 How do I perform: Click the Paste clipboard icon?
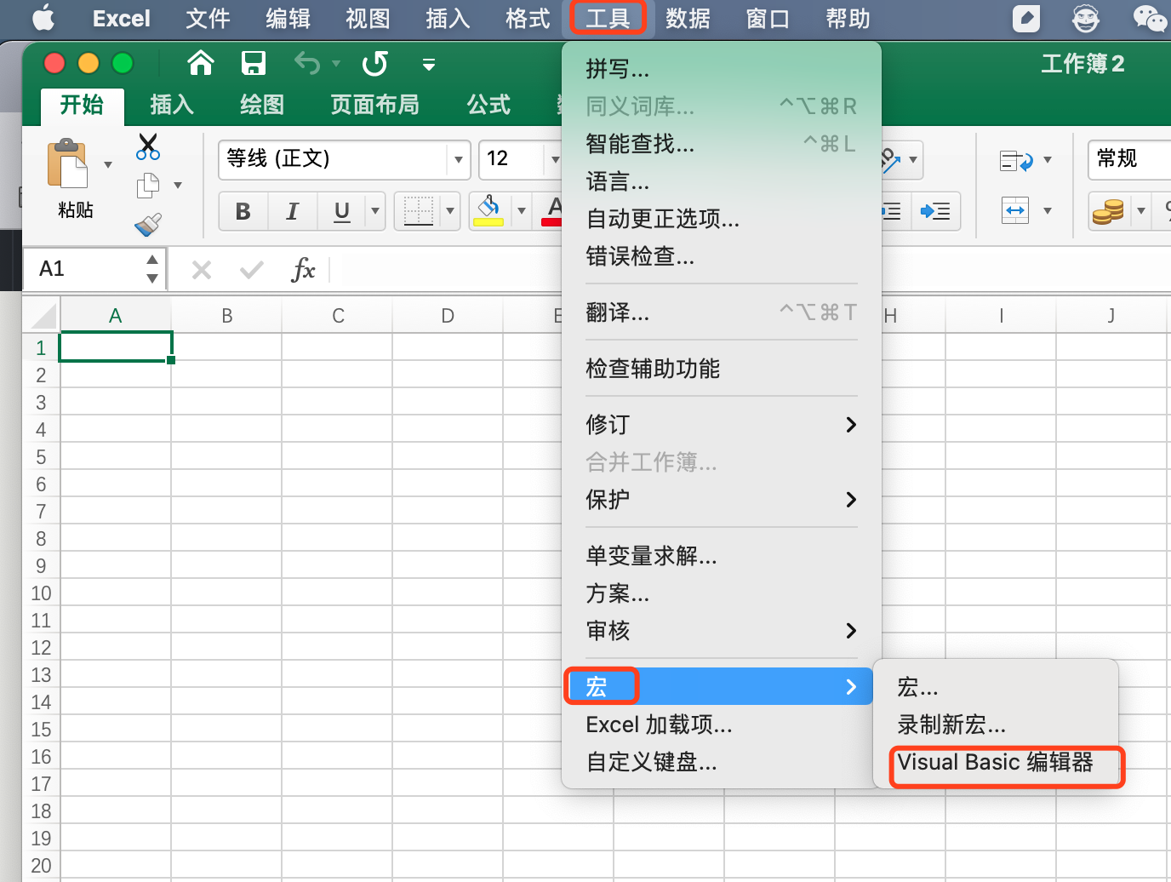coord(68,164)
